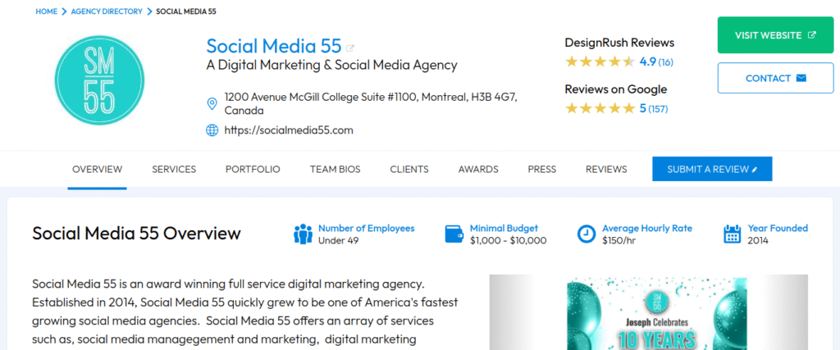Select the Awards tab

pos(478,170)
